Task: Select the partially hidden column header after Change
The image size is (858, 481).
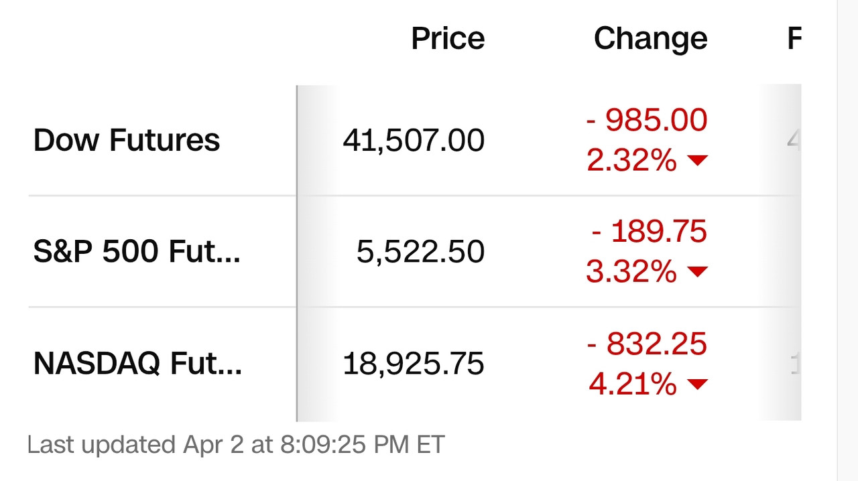Action: coord(794,38)
